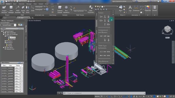The width and height of the screenshot is (175, 98).
Task: Select the 1-ST-001 drawing in project tree
Action: [x=13, y=39]
